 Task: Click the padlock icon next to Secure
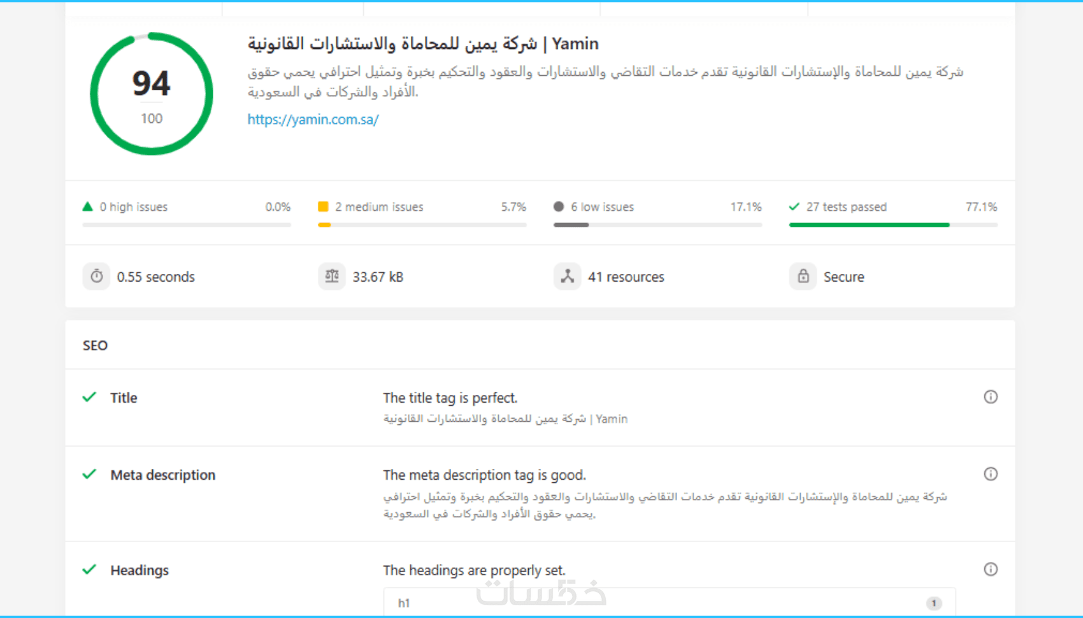[803, 277]
